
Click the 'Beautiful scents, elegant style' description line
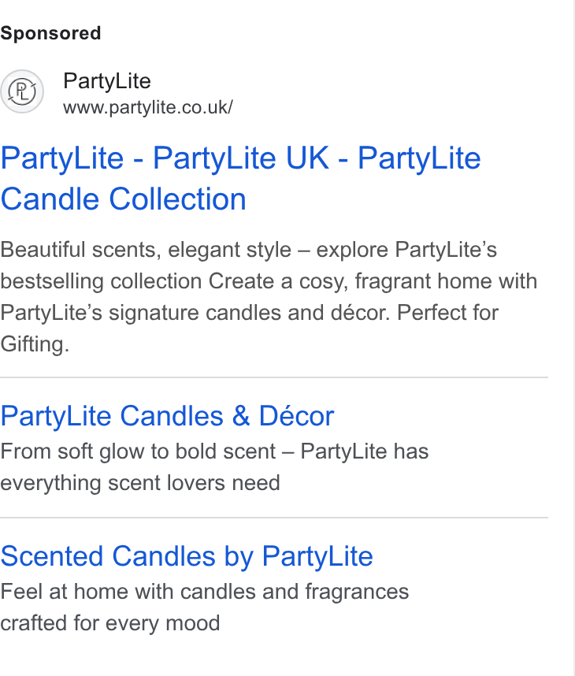point(249,250)
